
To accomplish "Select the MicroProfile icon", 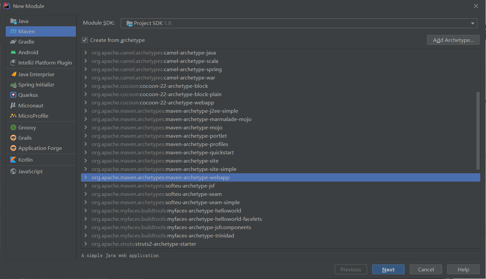I will 13,116.
